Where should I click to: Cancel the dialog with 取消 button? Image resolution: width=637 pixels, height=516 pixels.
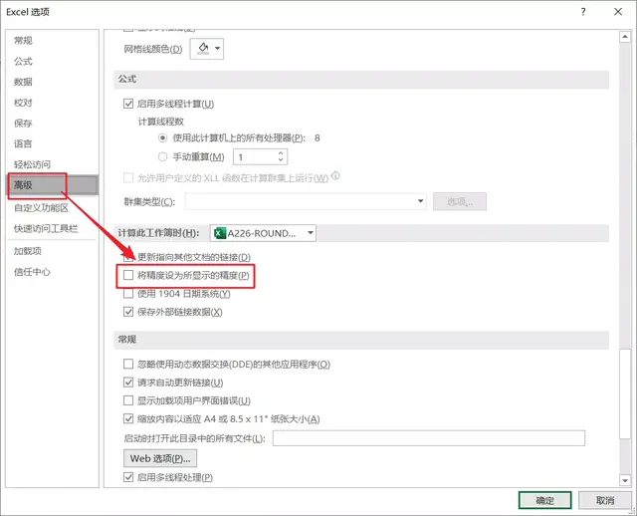point(604,500)
